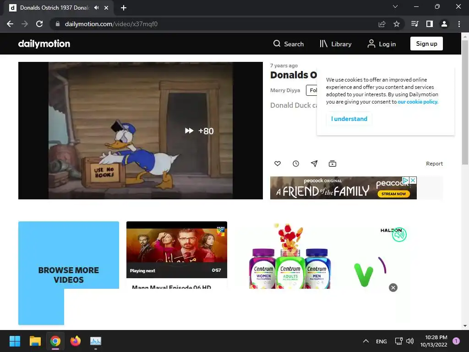The image size is (469, 352).
Task: Open clock showing 10:28 PM
Action: click(434, 341)
